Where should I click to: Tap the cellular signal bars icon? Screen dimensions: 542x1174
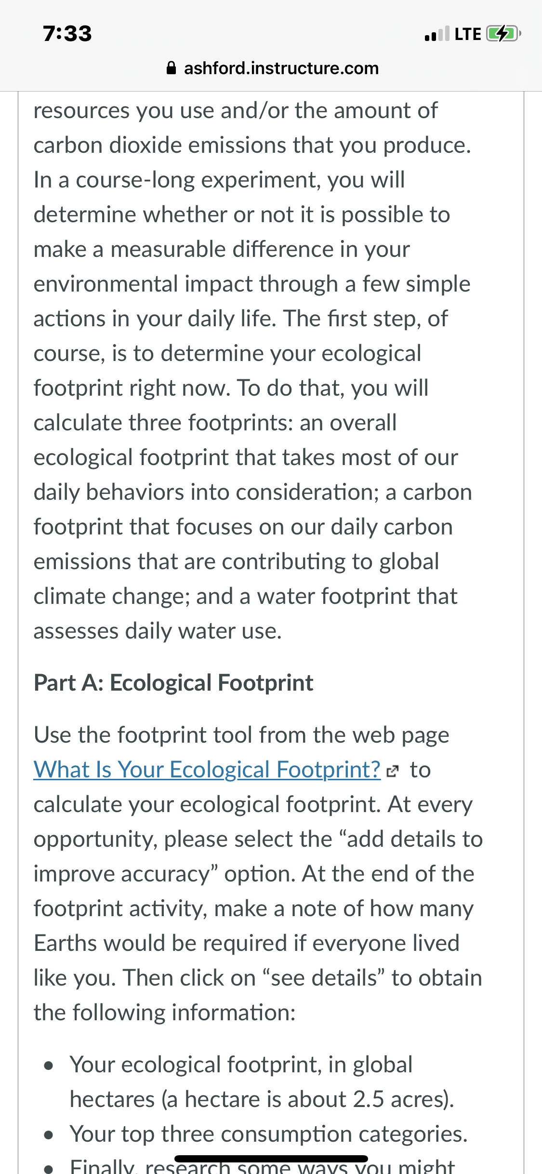tap(437, 34)
